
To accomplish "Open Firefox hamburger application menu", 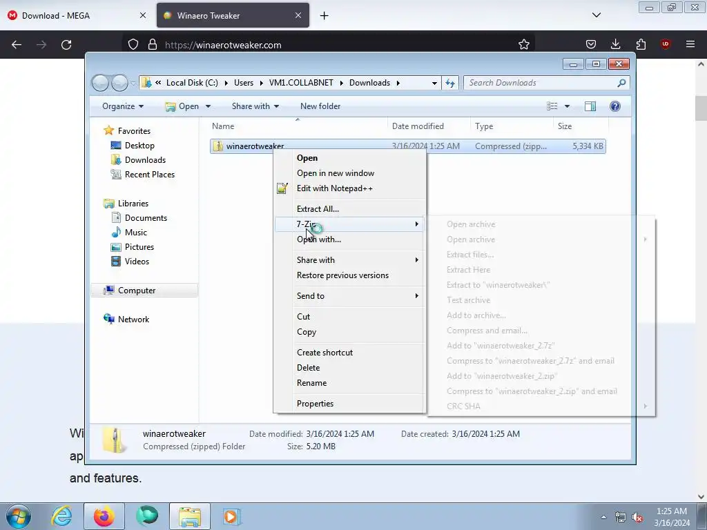I will pos(690,44).
